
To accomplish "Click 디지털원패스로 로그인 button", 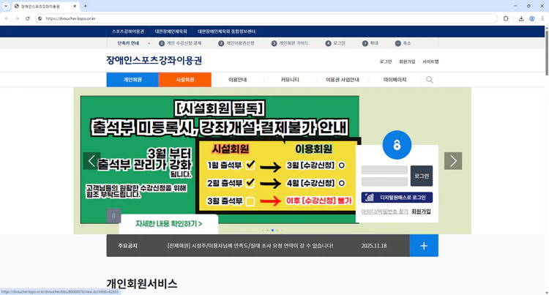I will [x=397, y=198].
